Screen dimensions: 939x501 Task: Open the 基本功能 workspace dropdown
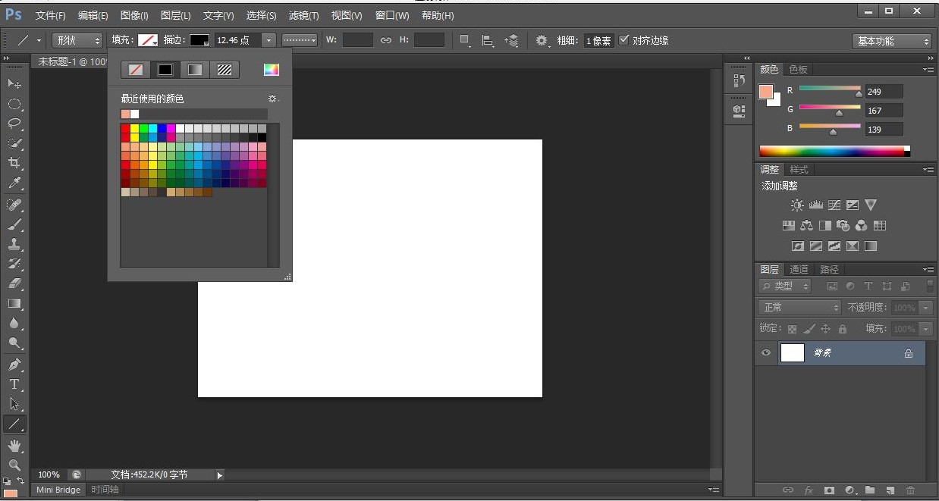click(x=892, y=41)
